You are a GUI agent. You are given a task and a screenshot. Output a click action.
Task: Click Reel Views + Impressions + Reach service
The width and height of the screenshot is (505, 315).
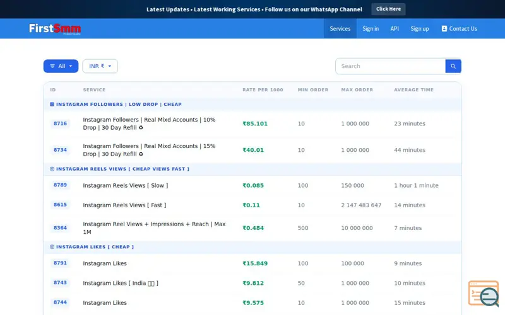coord(154,228)
